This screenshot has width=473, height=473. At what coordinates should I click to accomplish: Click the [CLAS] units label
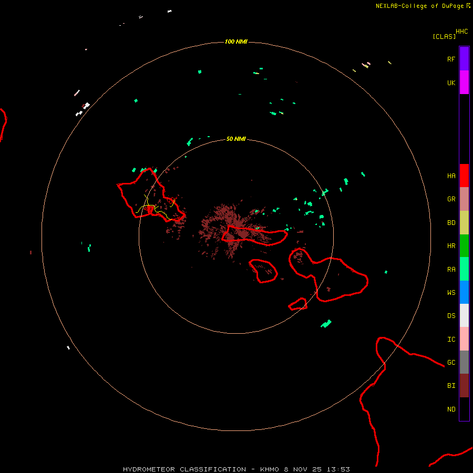[444, 36]
